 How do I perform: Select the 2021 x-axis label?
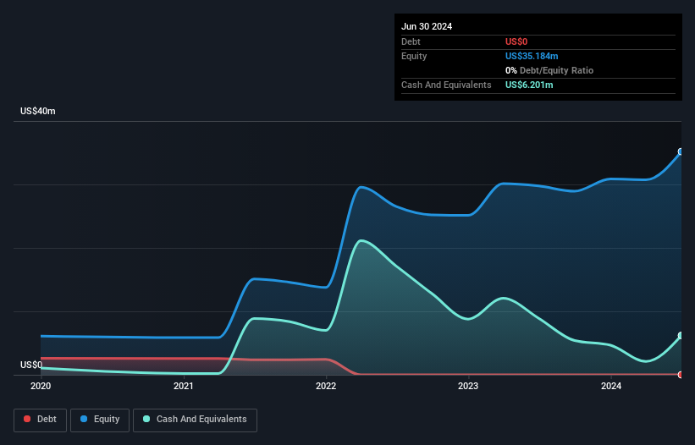[184, 386]
